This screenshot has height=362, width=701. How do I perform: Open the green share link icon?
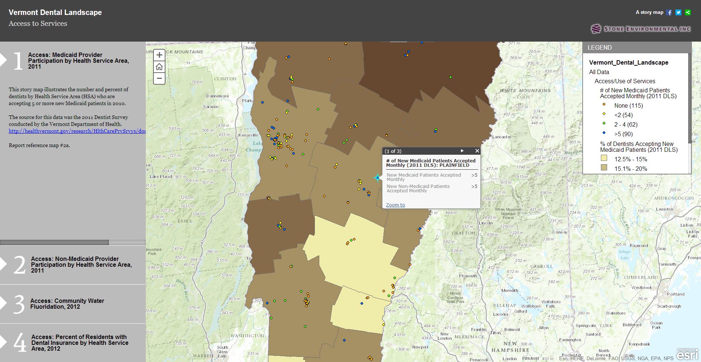(x=688, y=12)
